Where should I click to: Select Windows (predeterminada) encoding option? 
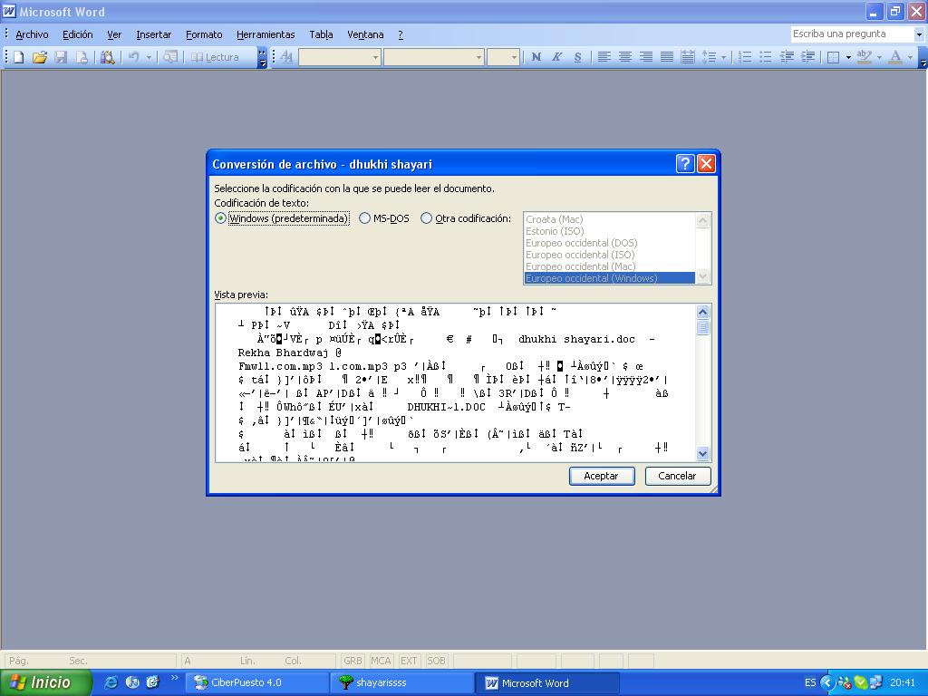[221, 218]
